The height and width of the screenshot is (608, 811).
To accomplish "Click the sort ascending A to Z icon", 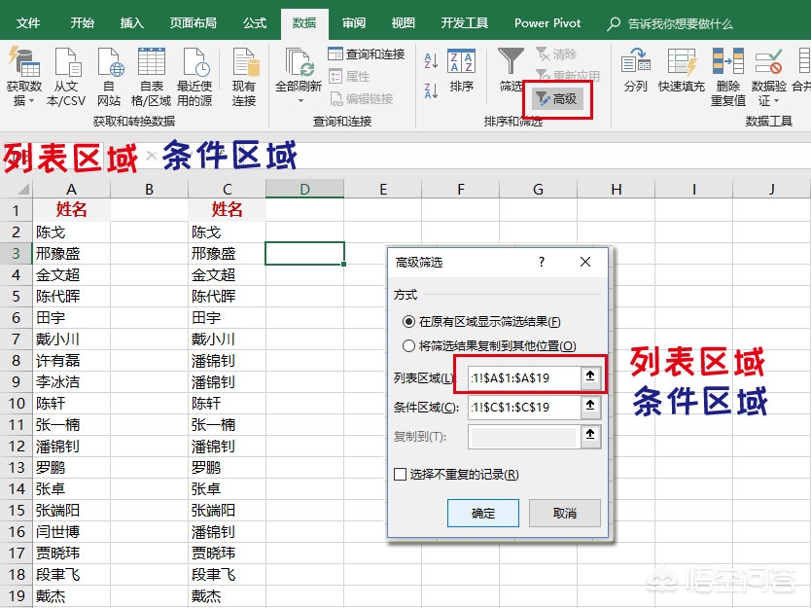I will 431,60.
